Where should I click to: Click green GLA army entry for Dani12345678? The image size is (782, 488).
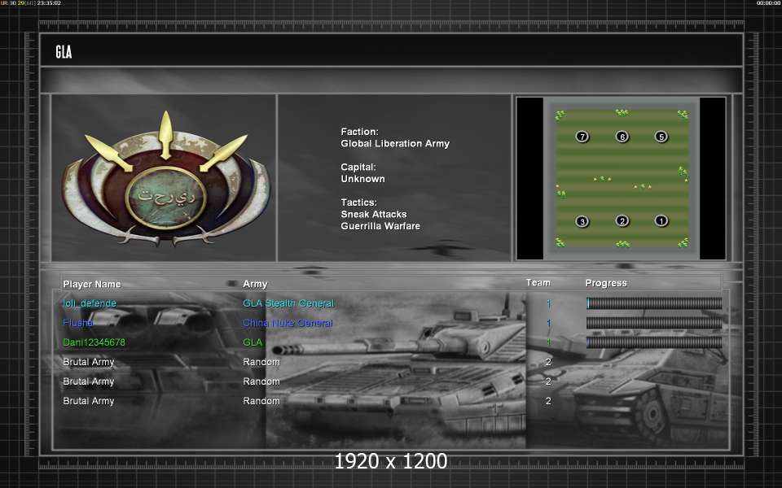coord(253,342)
